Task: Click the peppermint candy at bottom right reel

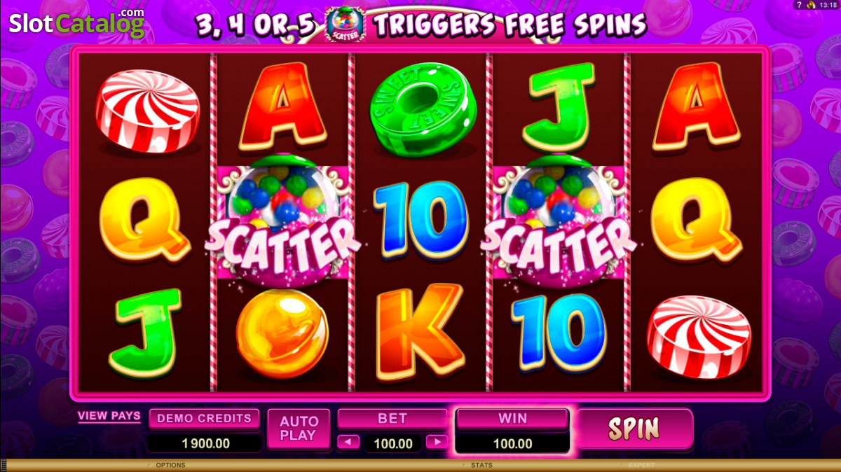Action: tap(697, 336)
